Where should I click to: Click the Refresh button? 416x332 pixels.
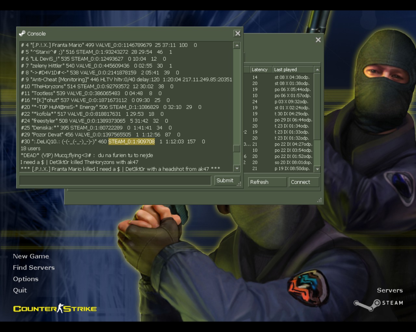[x=267, y=182]
